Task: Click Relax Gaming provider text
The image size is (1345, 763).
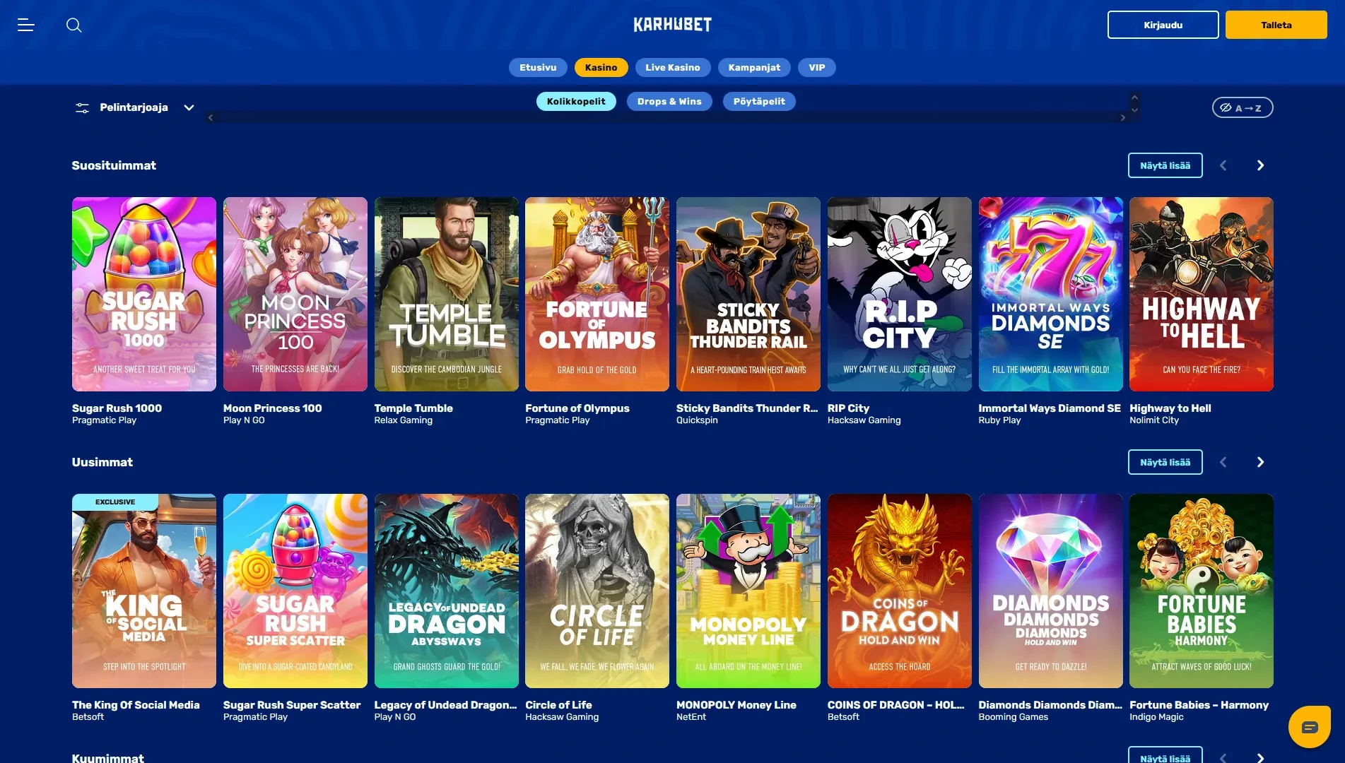Action: [x=403, y=420]
